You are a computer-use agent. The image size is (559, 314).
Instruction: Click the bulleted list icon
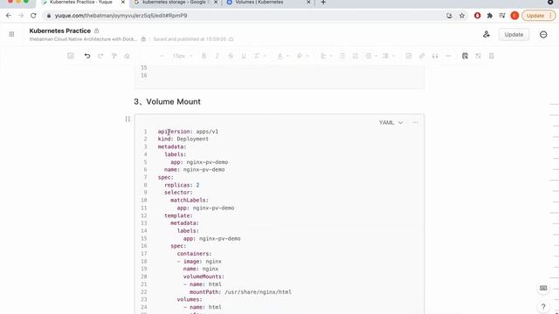342,56
